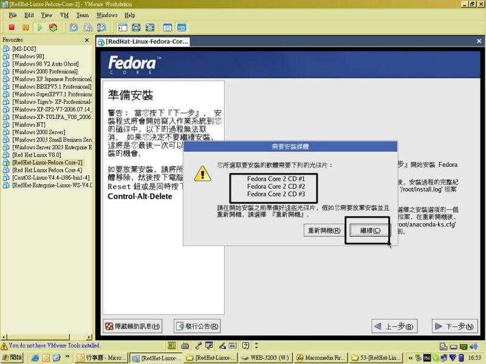Expand the hidden tray icons chevron
This screenshot has width=486, height=364.
pyautogui.click(x=411, y=358)
